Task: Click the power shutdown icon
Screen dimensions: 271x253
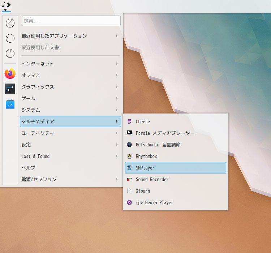Action: point(10,53)
